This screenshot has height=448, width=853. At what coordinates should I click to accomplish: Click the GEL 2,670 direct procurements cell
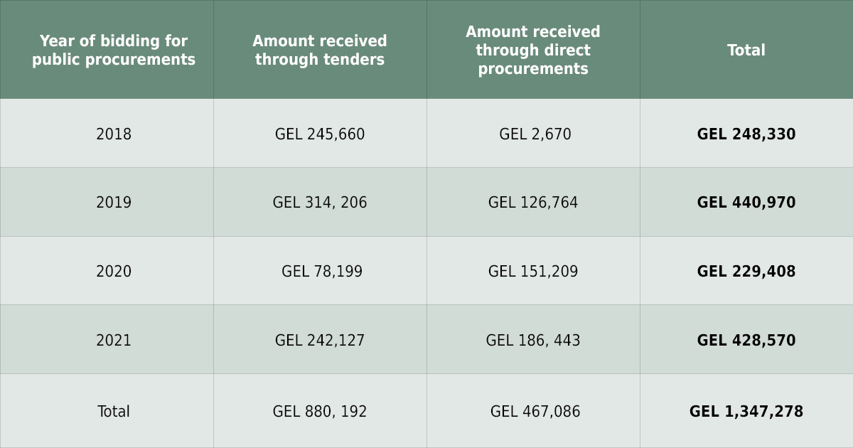[535, 134]
